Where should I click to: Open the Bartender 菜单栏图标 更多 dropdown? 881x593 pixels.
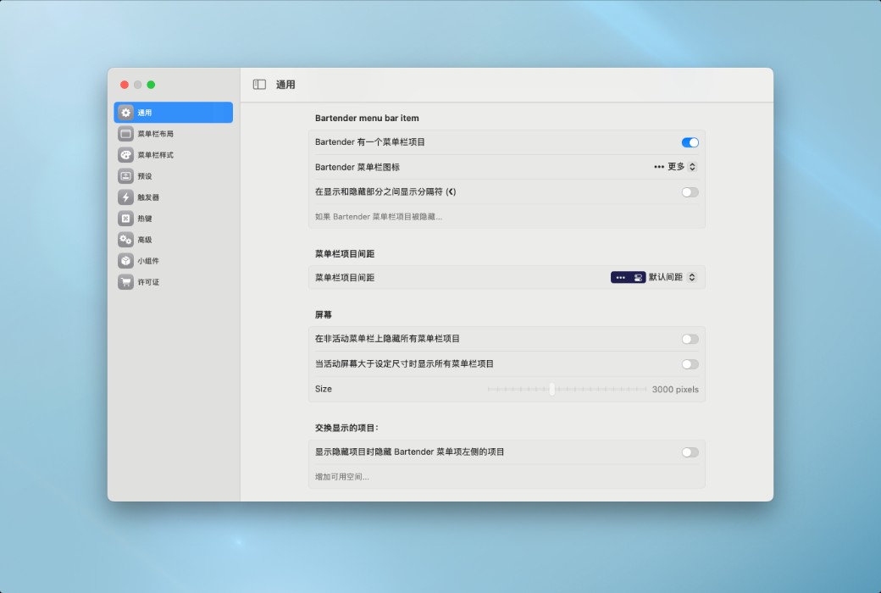675,167
